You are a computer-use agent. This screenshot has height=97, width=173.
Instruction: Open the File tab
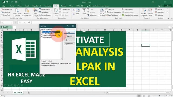[4, 6]
